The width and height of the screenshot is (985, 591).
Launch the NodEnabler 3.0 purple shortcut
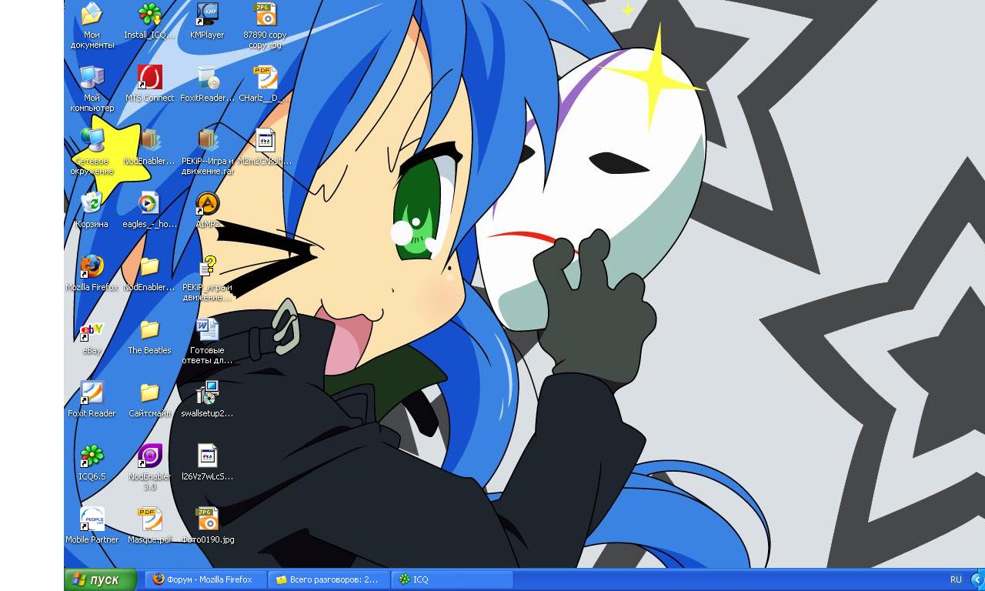click(x=149, y=456)
